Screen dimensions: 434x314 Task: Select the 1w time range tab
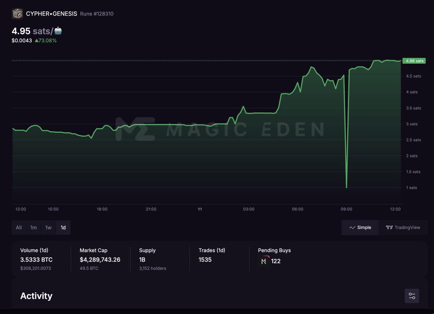(48, 227)
